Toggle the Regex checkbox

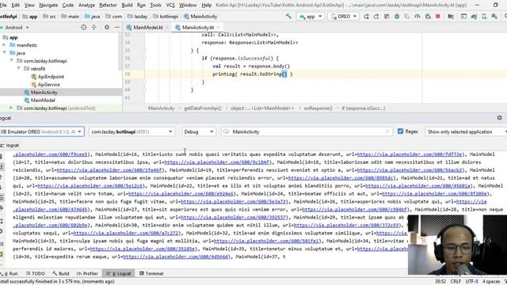[x=400, y=131]
